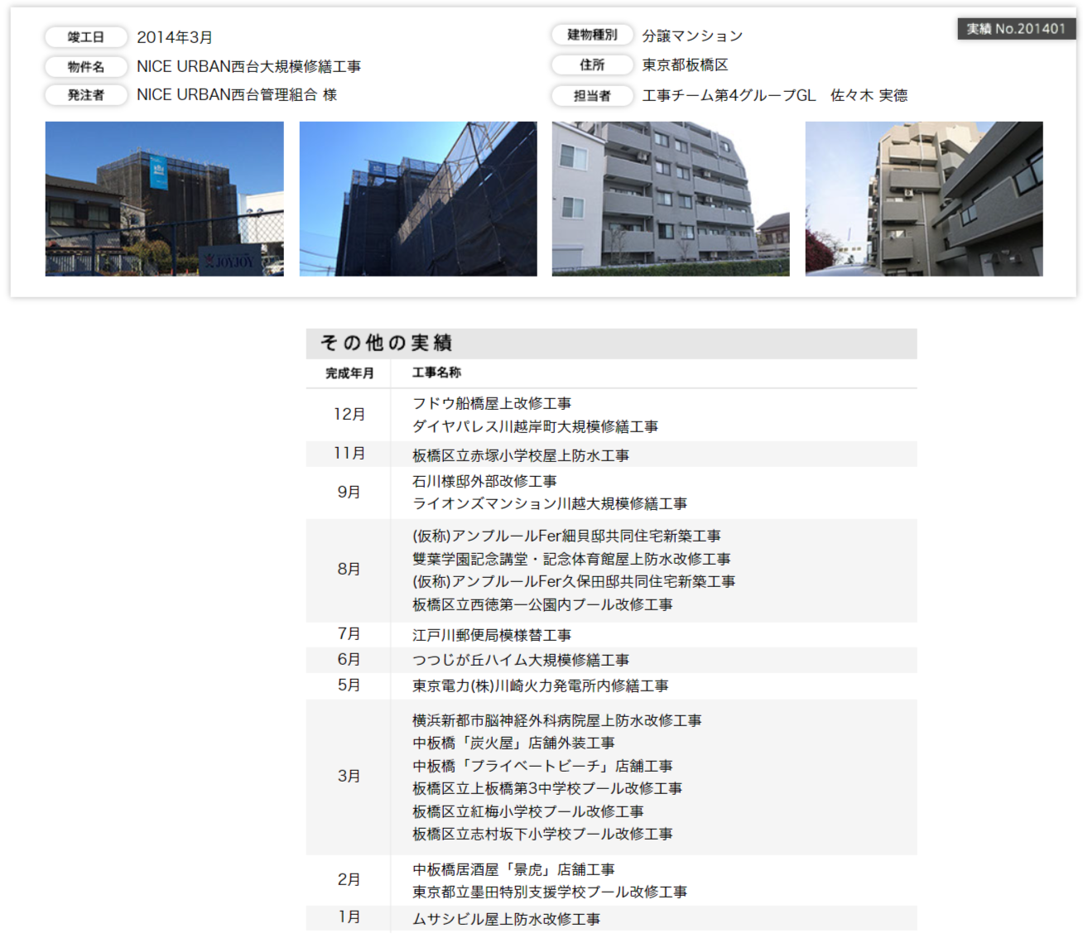This screenshot has height=948, width=1083.
Task: Select ライオンズマンション川越大規模修繕工事 entry
Action: point(550,503)
